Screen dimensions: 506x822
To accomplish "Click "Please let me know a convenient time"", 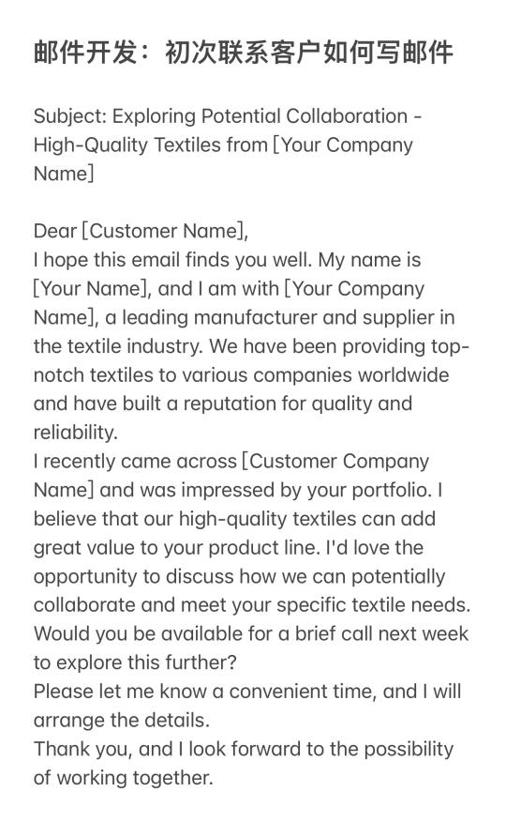I will click(x=205, y=692).
